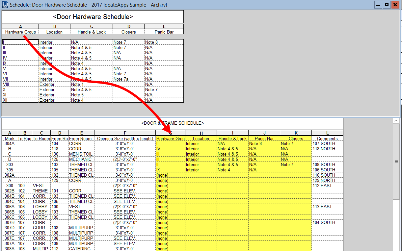Click the Revit icon in the title bar
Screen dimensions: 402x251
pos(5,5)
